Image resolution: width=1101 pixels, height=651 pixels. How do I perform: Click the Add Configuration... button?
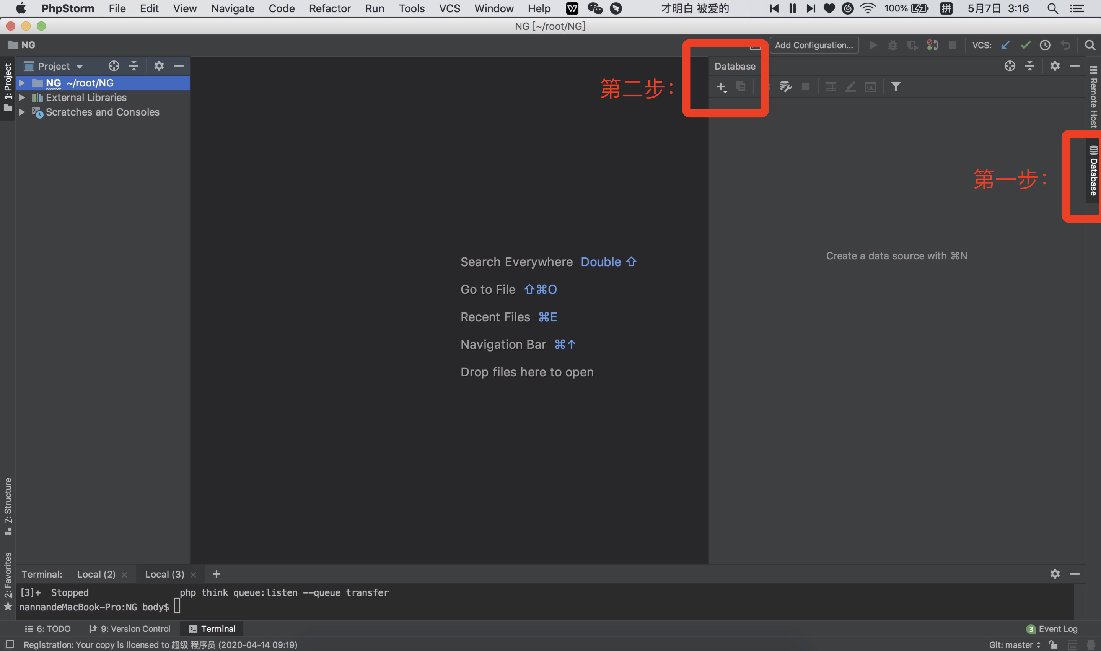coord(814,45)
